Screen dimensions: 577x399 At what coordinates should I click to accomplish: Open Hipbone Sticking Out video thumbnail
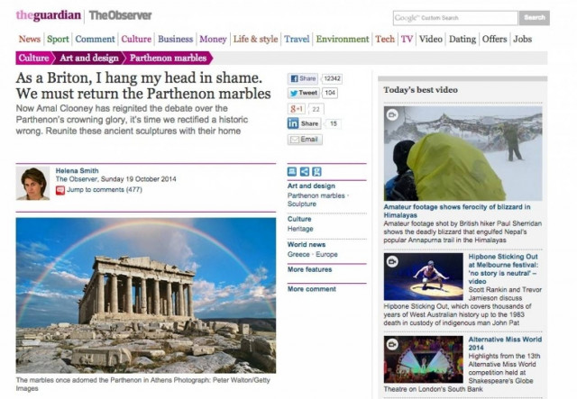(x=423, y=277)
